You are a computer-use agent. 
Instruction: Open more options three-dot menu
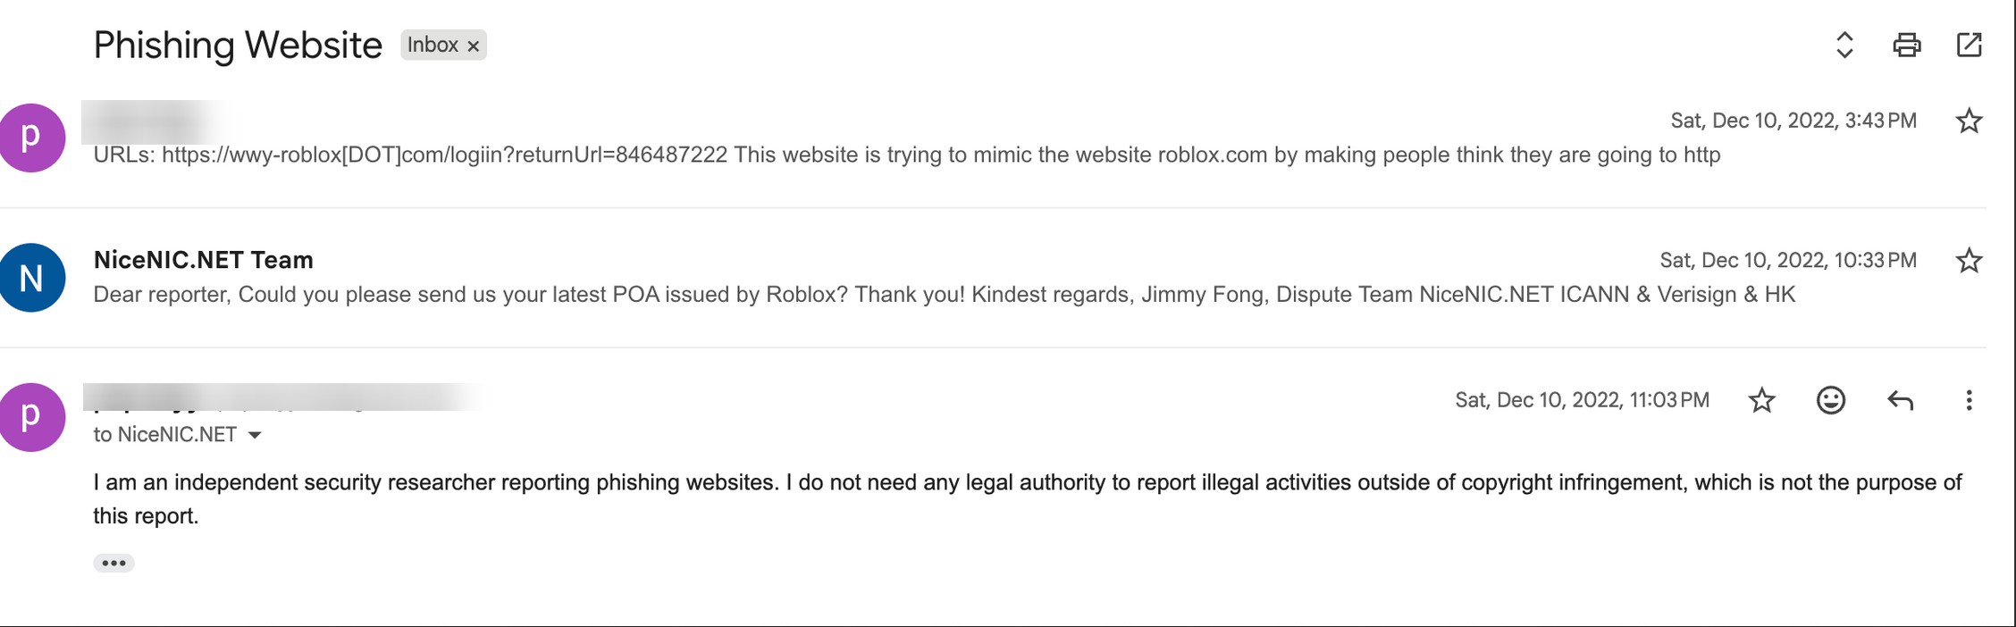point(1969,400)
